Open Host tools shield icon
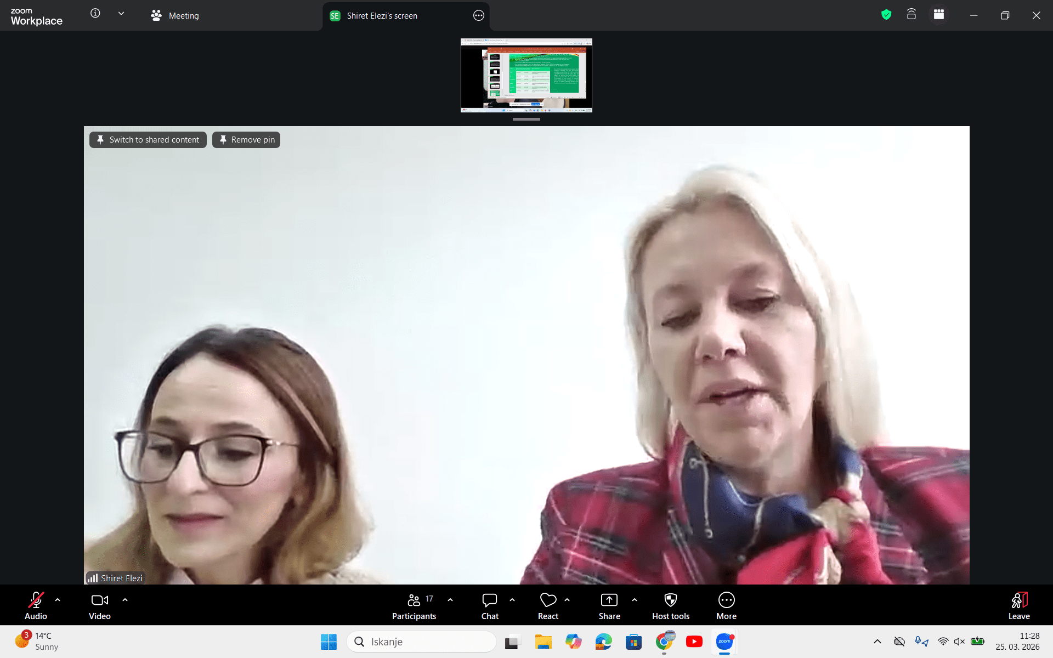This screenshot has width=1053, height=658. tap(670, 600)
